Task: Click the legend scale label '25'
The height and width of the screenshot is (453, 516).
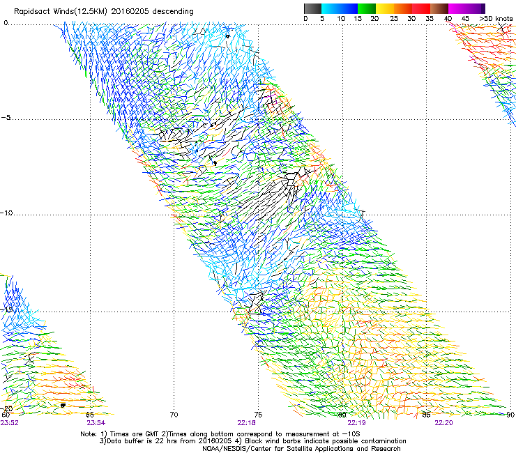Action: click(x=394, y=19)
